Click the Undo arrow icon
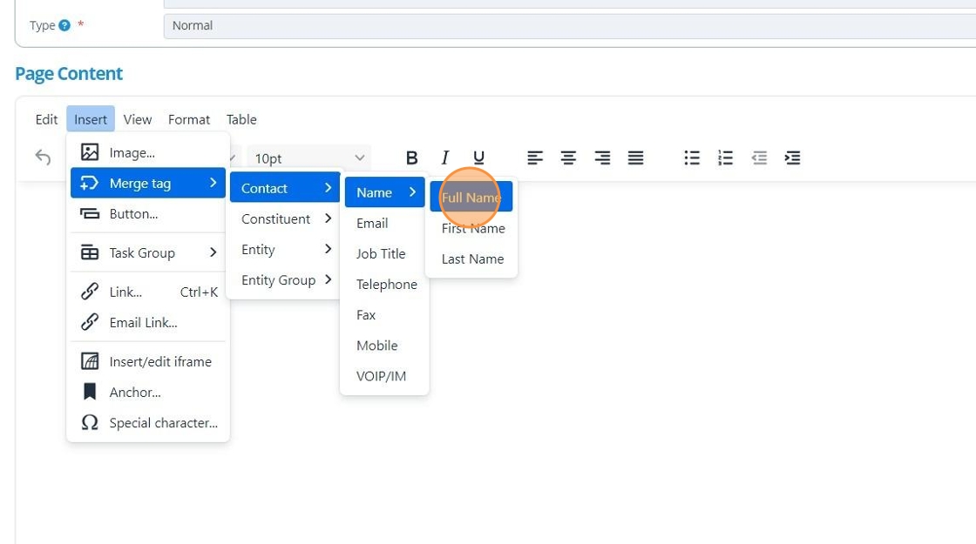Screen dimensions: 976x544 click(43, 158)
